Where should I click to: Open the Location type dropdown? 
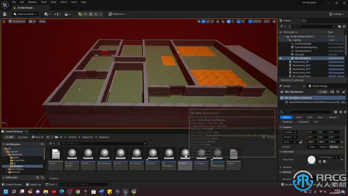[x=290, y=132]
